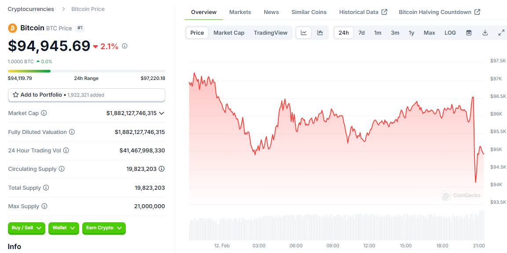Click the star icon in Add to Portfolio
The height and width of the screenshot is (253, 507).
tap(15, 95)
